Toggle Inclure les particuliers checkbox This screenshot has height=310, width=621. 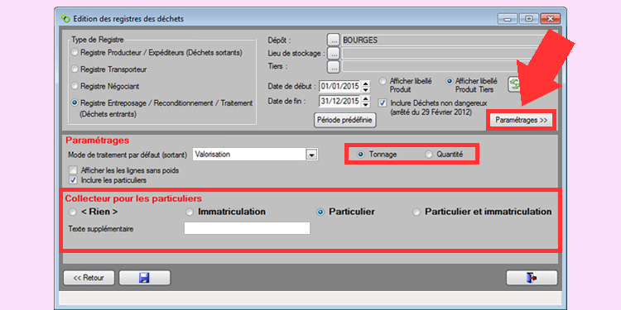73,180
